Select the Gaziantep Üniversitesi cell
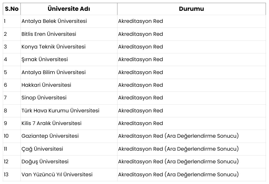The height and width of the screenshot is (184, 269). coord(50,136)
